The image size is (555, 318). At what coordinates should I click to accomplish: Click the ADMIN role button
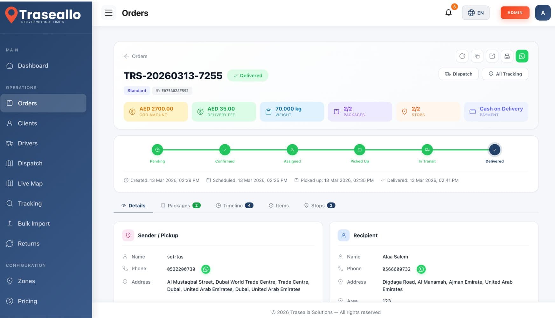(515, 13)
